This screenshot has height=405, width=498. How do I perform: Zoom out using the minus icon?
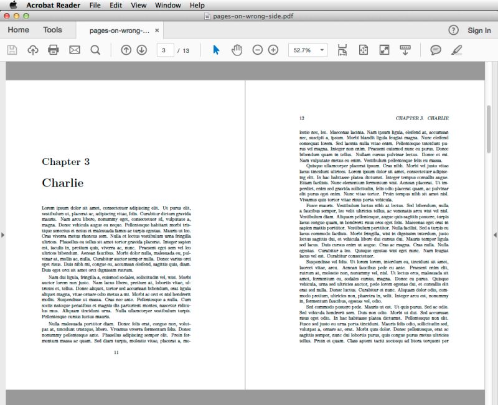pos(255,50)
